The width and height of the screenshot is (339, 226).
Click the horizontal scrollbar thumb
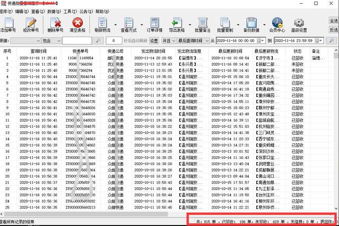click(86, 214)
